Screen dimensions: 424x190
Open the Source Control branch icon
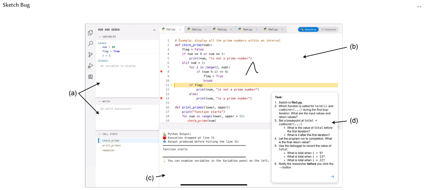(x=90, y=55)
